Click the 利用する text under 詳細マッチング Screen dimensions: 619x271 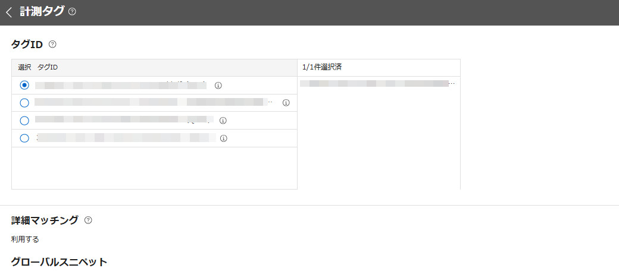(25, 240)
